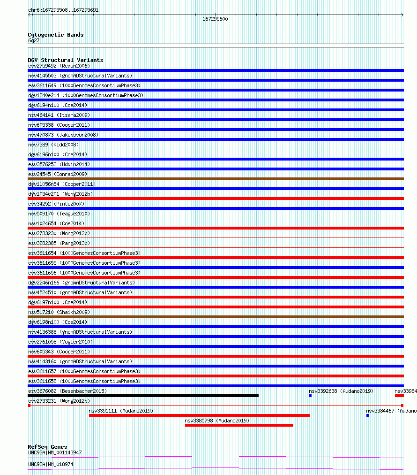The image size is (417, 475).
Task: Click dgv6196n100 (Coe2014) label
Action: 58,154
